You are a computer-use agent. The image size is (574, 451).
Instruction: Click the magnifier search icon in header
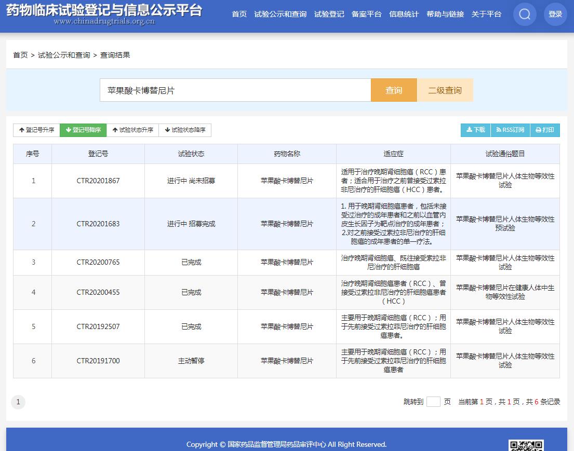[x=525, y=14]
